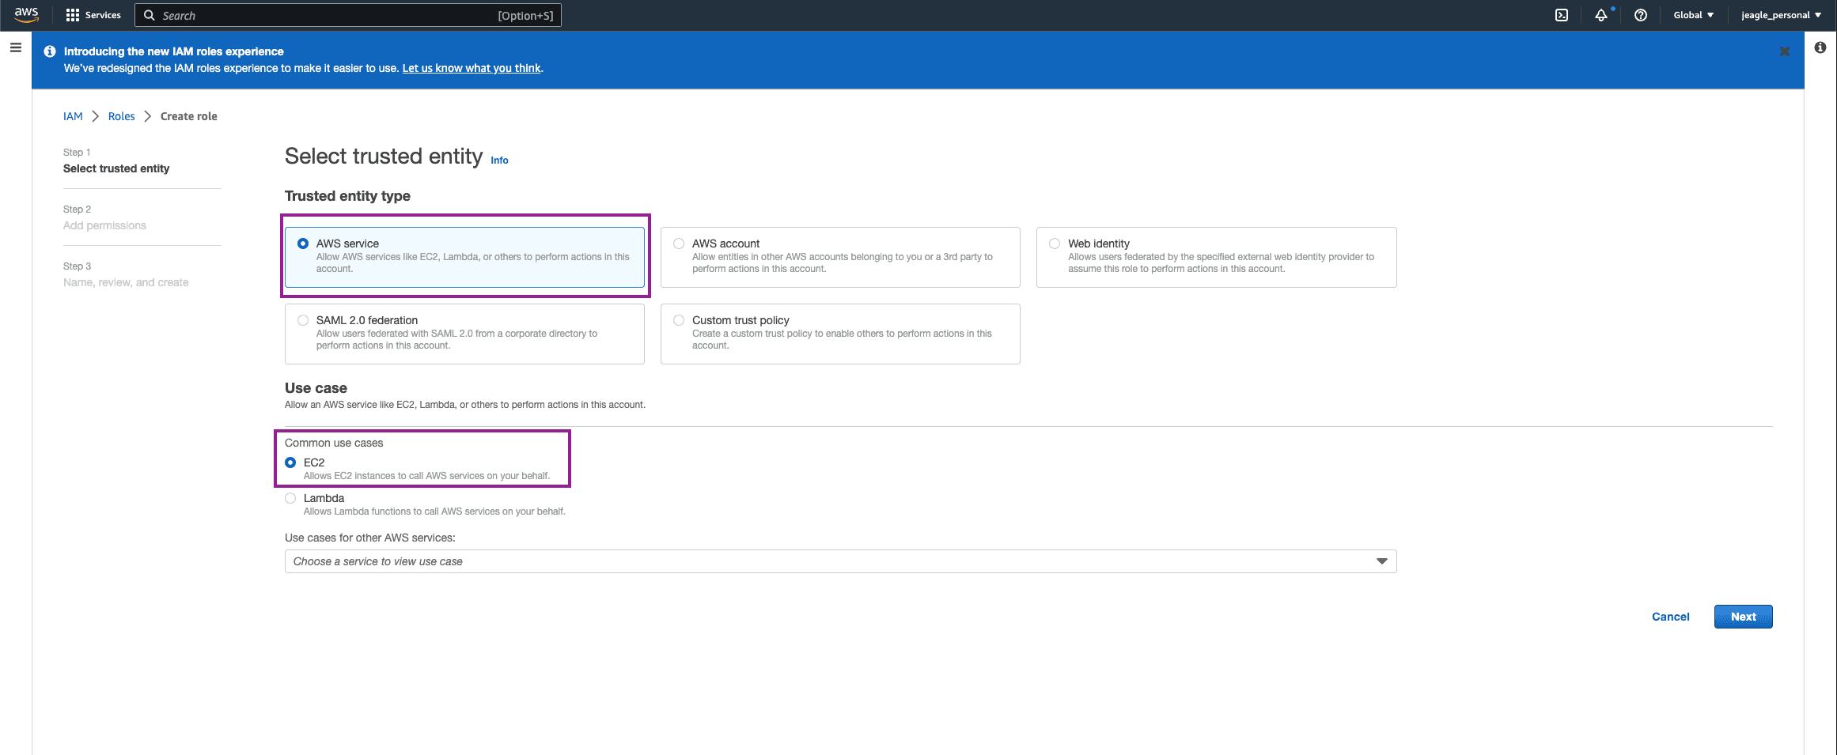The image size is (1837, 755).
Task: Open the notifications bell
Action: [1600, 15]
